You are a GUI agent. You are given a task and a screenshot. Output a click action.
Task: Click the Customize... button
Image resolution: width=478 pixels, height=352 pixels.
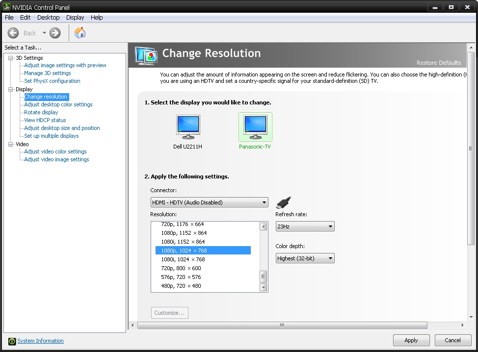click(x=169, y=313)
